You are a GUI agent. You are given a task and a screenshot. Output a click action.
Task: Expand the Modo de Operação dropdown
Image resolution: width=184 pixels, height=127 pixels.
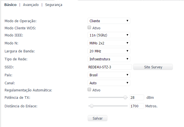tap(109, 21)
